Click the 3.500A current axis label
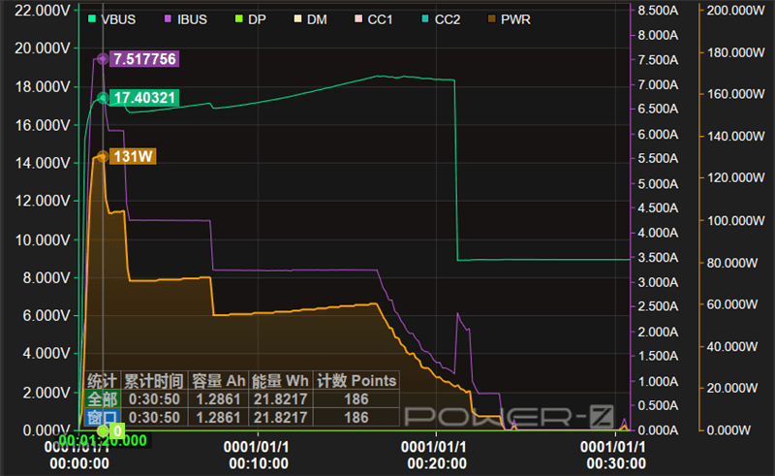 (x=659, y=258)
